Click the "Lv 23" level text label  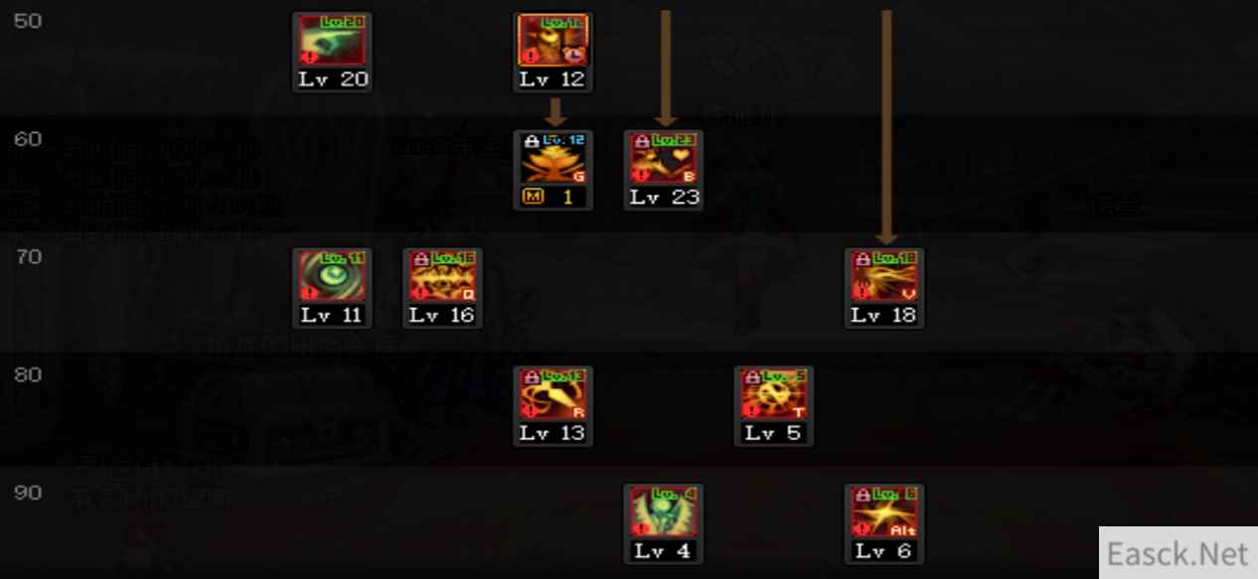pos(665,197)
